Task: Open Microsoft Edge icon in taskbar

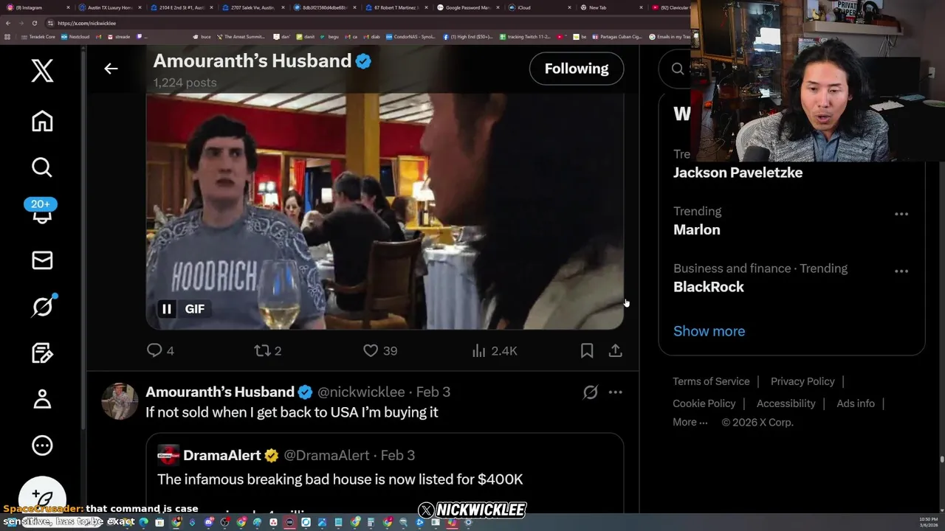Action: point(143,522)
